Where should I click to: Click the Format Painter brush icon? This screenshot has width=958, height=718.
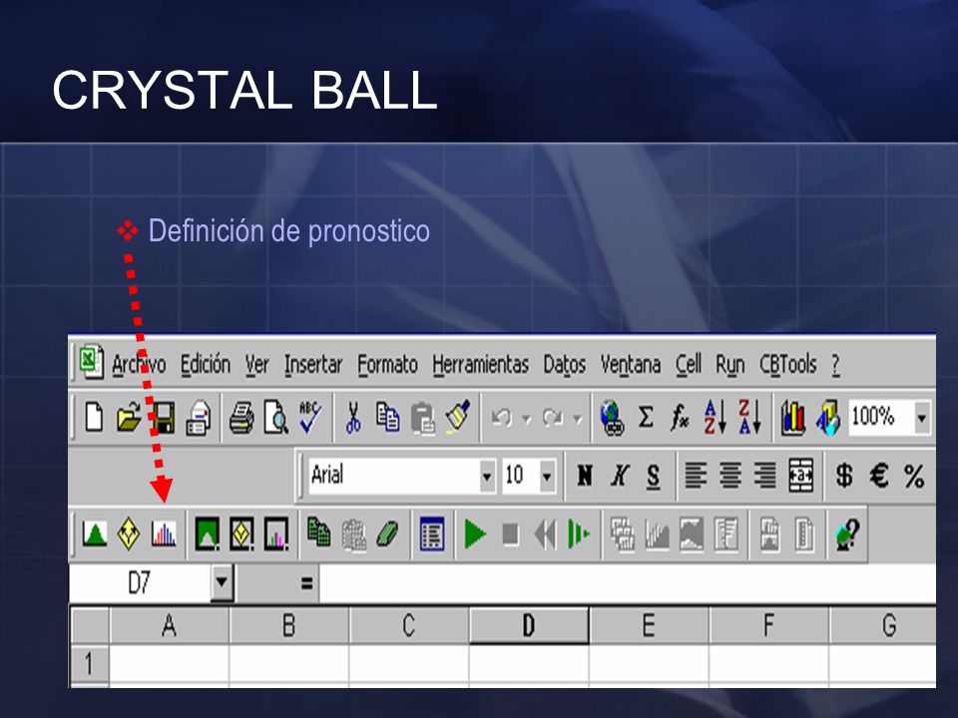(458, 417)
